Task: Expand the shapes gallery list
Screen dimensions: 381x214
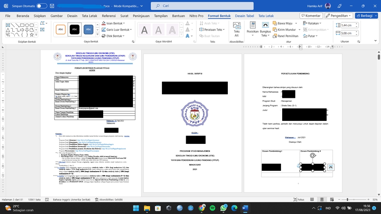Action: 36,35
